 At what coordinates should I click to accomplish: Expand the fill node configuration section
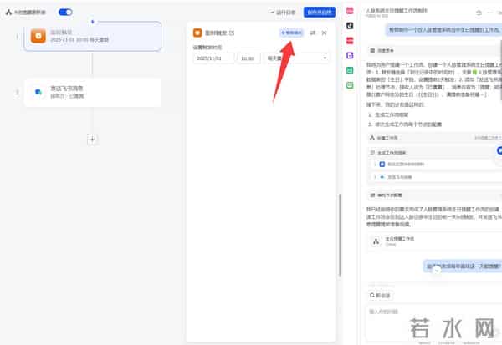click(x=434, y=195)
